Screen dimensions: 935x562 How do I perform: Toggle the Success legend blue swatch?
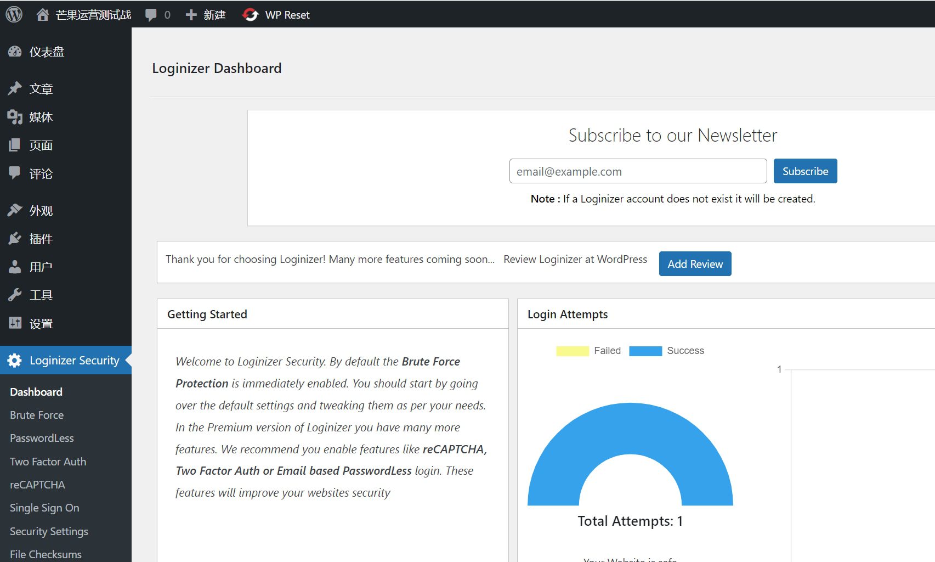tap(645, 351)
